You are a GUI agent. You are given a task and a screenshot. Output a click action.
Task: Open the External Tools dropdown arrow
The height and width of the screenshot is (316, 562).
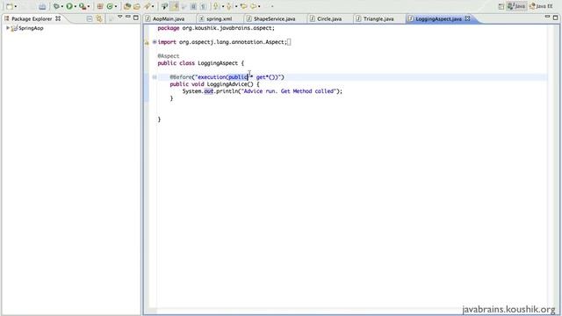click(x=89, y=6)
